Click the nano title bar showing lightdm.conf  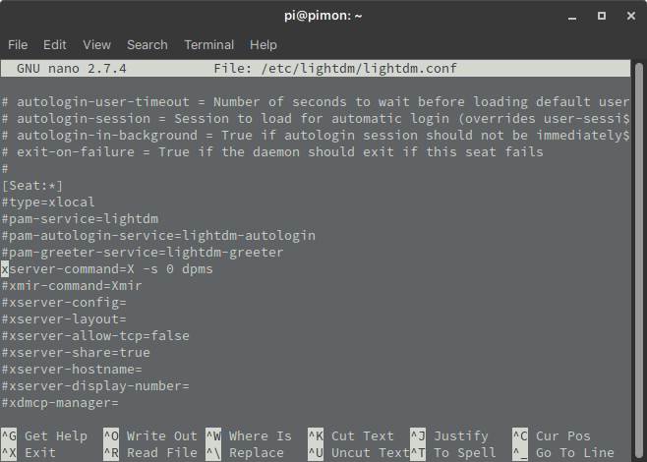point(316,69)
